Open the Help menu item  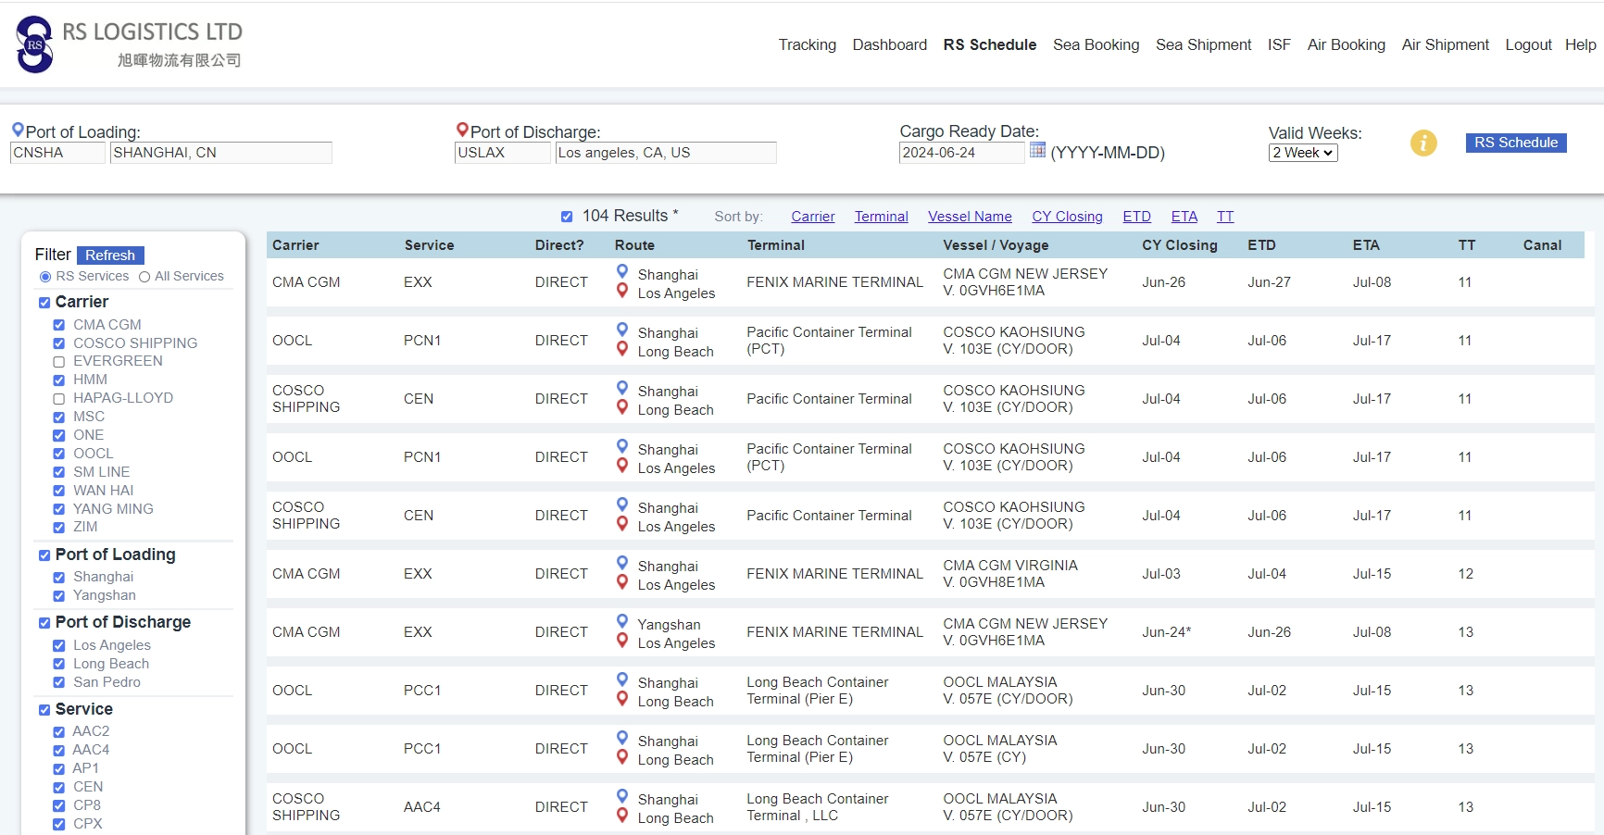1580,44
